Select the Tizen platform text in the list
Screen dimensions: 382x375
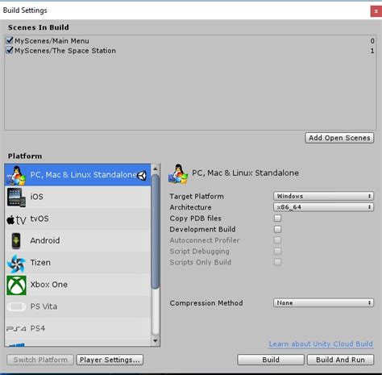[x=40, y=263]
